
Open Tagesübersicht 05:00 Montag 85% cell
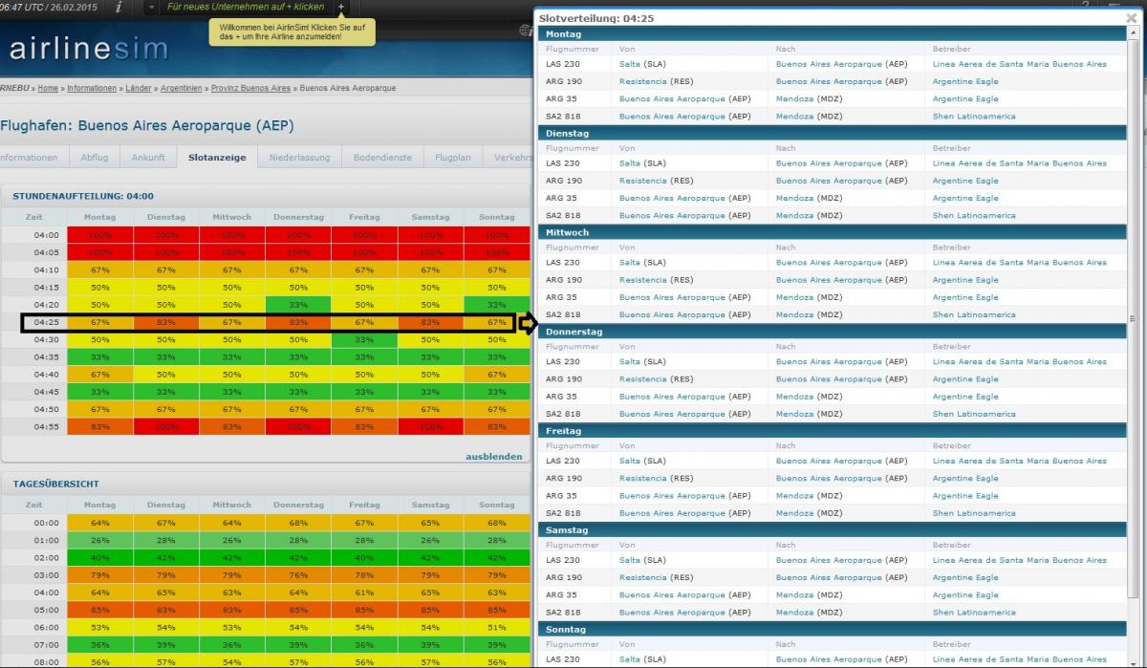click(99, 610)
